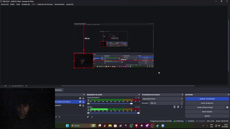Zoom out the preview with the minus icon
The image size is (230, 129).
tap(2, 86)
